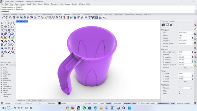The width and height of the screenshot is (197, 111).
Task: Switch to the Curve Tools toolbar tab
Action: click(x=86, y=14)
